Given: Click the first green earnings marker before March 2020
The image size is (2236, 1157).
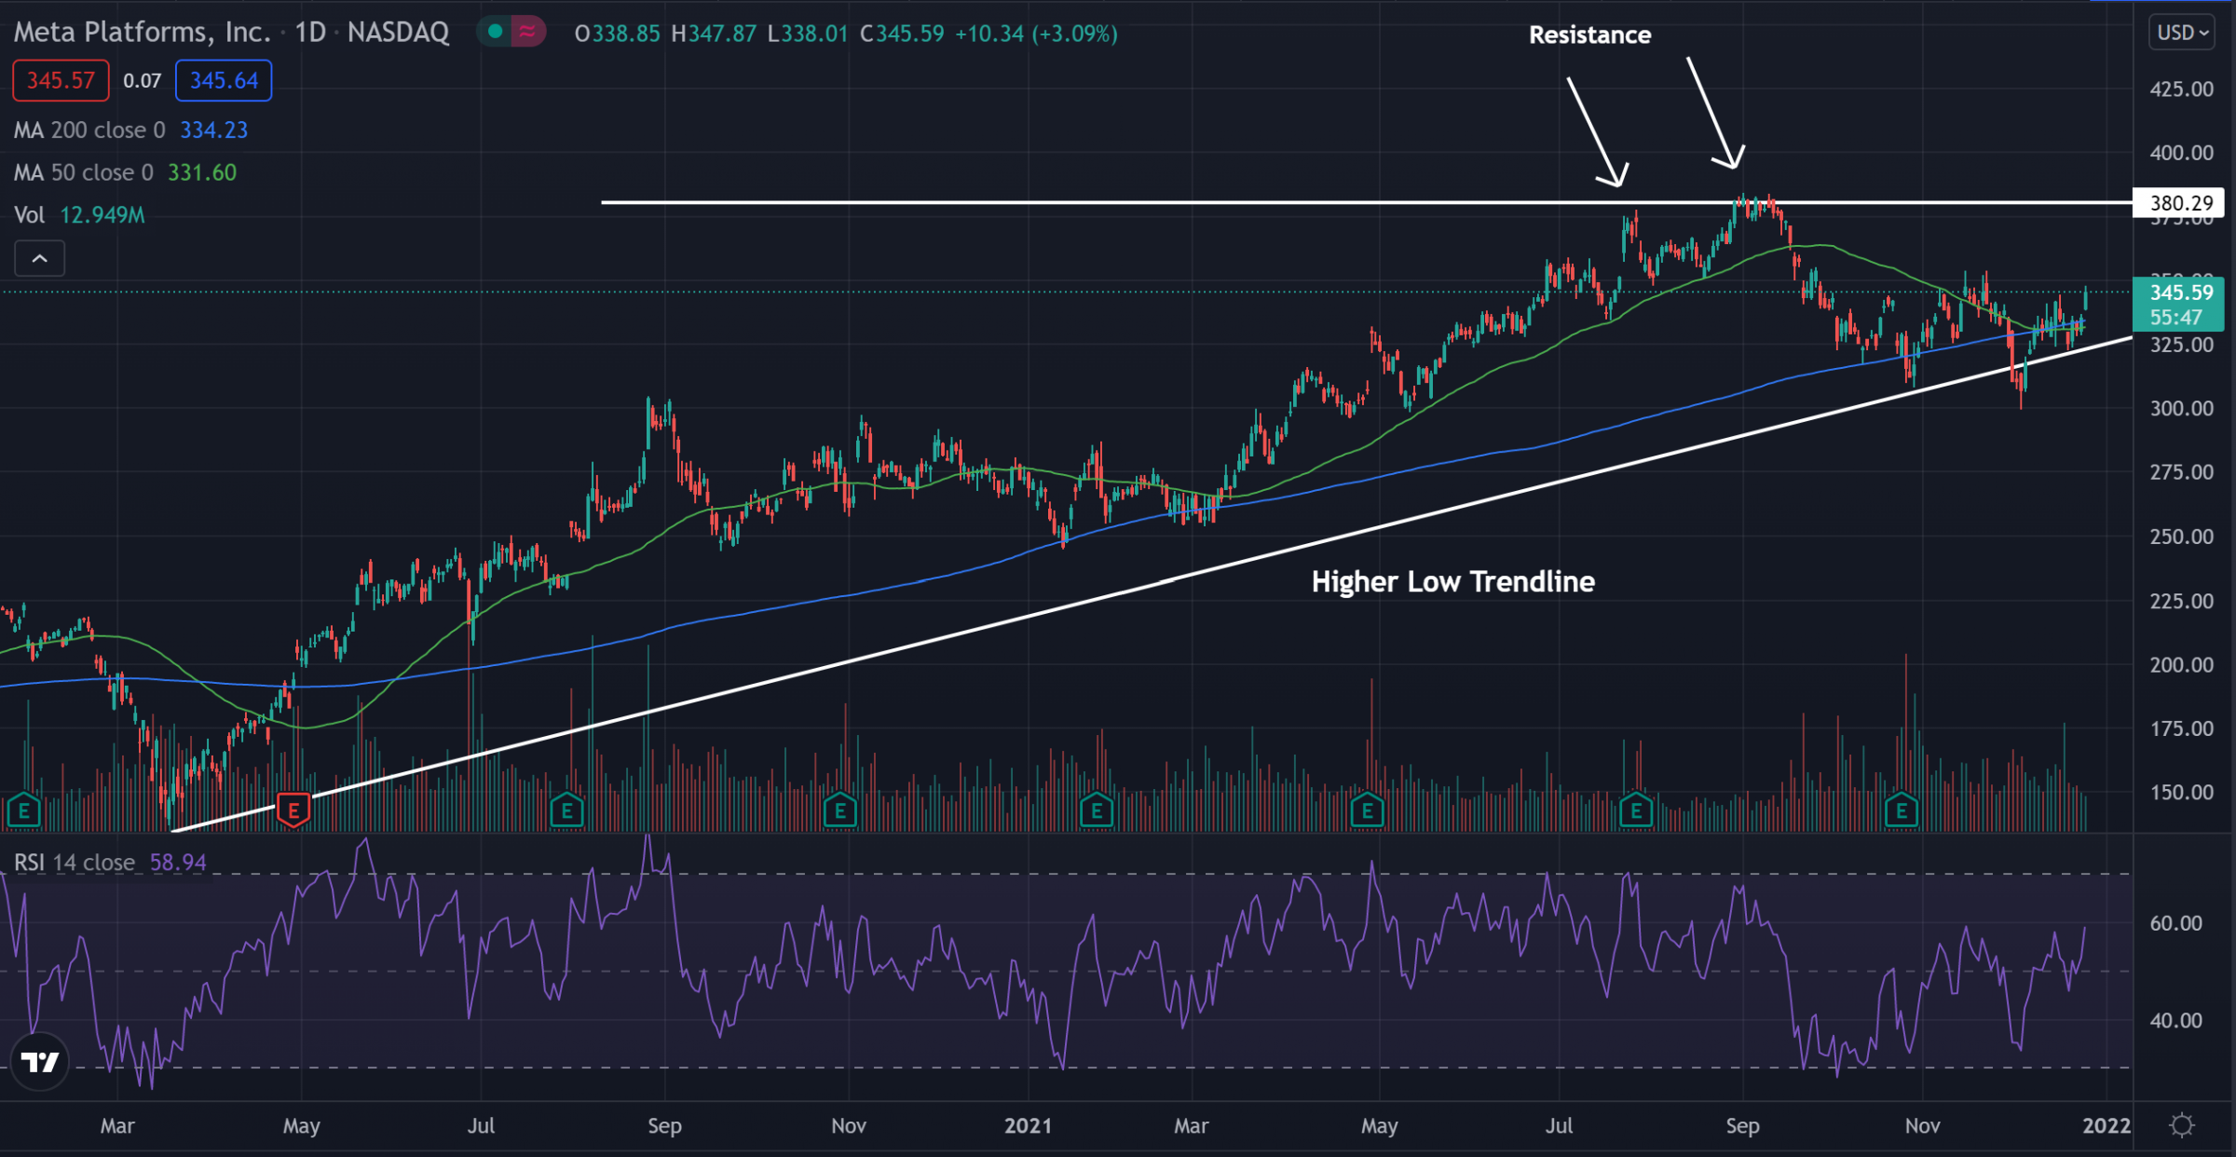Looking at the screenshot, I should [x=23, y=810].
